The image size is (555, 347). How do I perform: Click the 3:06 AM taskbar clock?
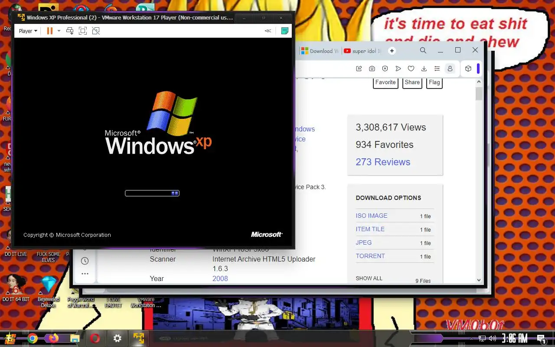coord(515,338)
